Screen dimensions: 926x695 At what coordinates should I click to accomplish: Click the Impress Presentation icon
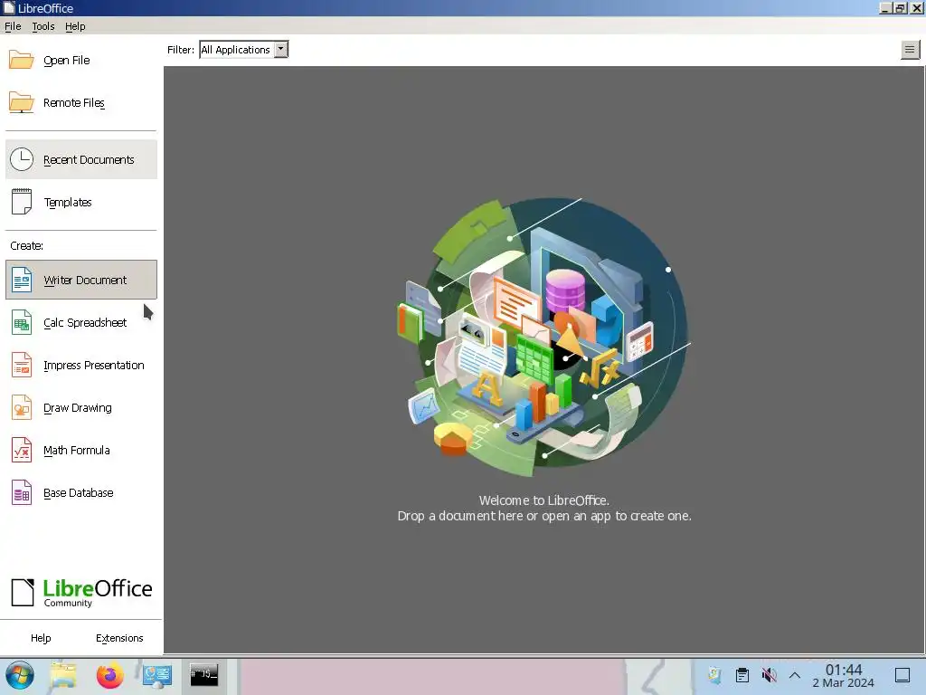pos(22,365)
